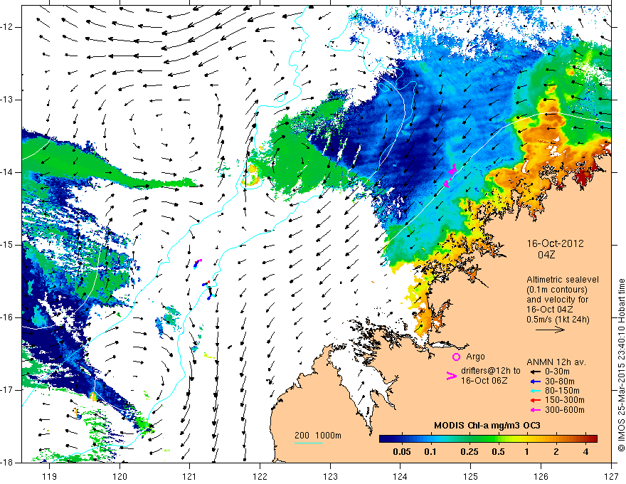Click the Altimetric sealevel text
Screen dimensions: 626x484
[563, 280]
